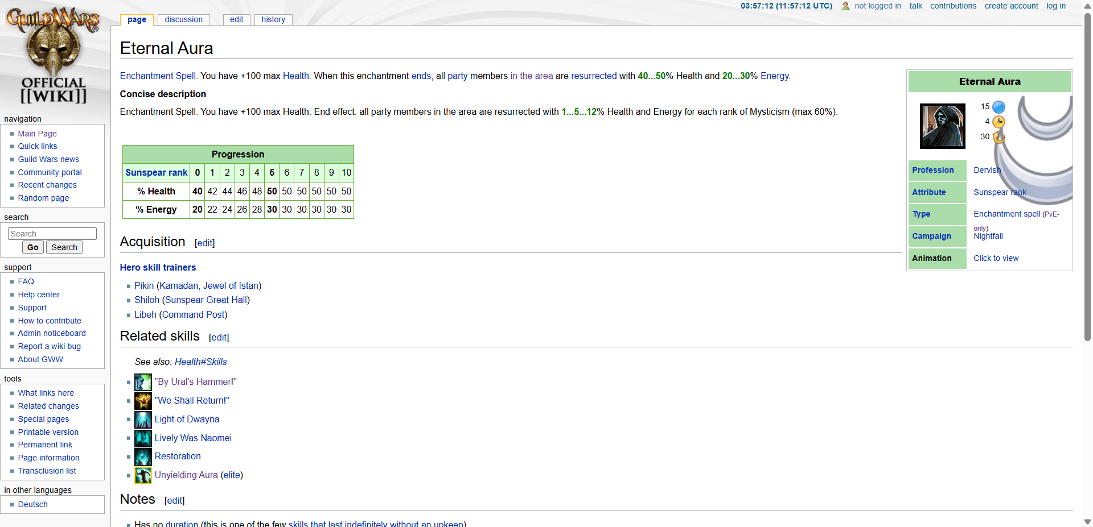Image resolution: width=1093 pixels, height=527 pixels.
Task: Click the activation time clock icon
Action: pyautogui.click(x=999, y=122)
